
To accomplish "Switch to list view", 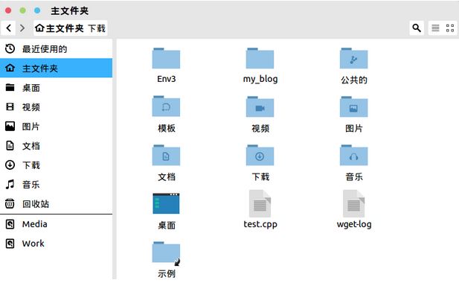I will [x=435, y=28].
